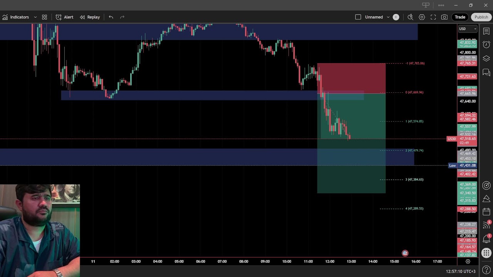Open the Pine mountain icon
This screenshot has width=493, height=277.
[x=486, y=199]
